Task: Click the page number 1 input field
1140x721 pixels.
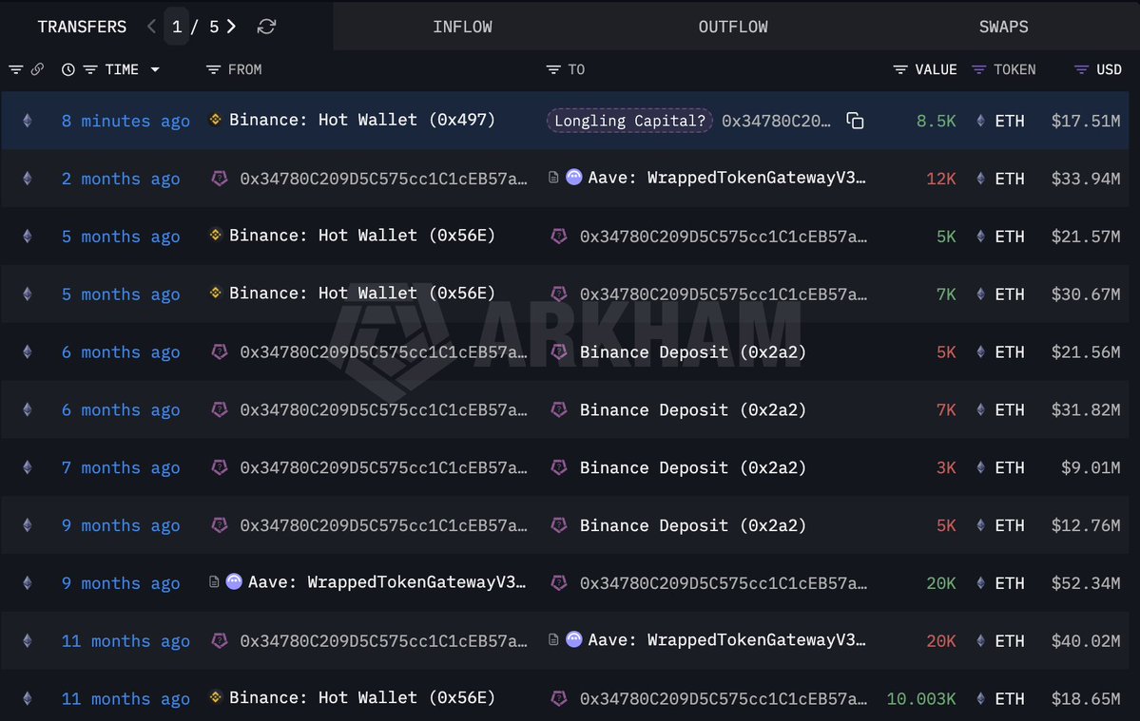Action: [177, 27]
